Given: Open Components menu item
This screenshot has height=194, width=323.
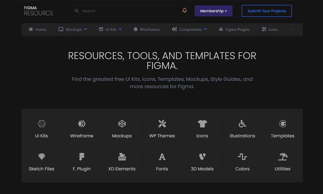Looking at the screenshot, I should pos(190,29).
